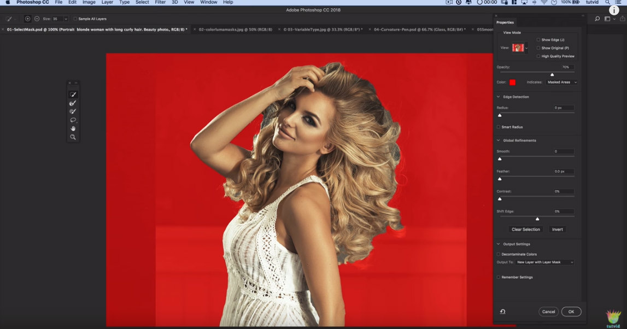Click the Add to selection plus icon

pos(27,19)
